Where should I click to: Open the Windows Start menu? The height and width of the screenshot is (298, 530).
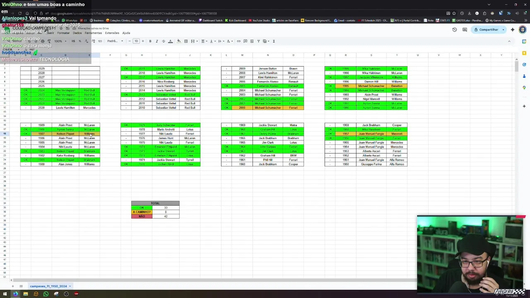6,294
